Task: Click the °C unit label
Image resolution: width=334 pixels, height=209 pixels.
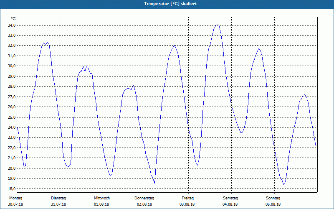Action: pyautogui.click(x=13, y=19)
